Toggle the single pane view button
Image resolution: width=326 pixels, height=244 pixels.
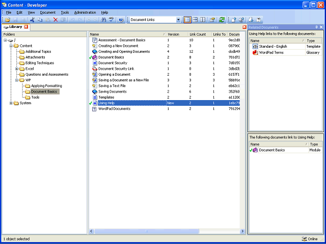187,20
